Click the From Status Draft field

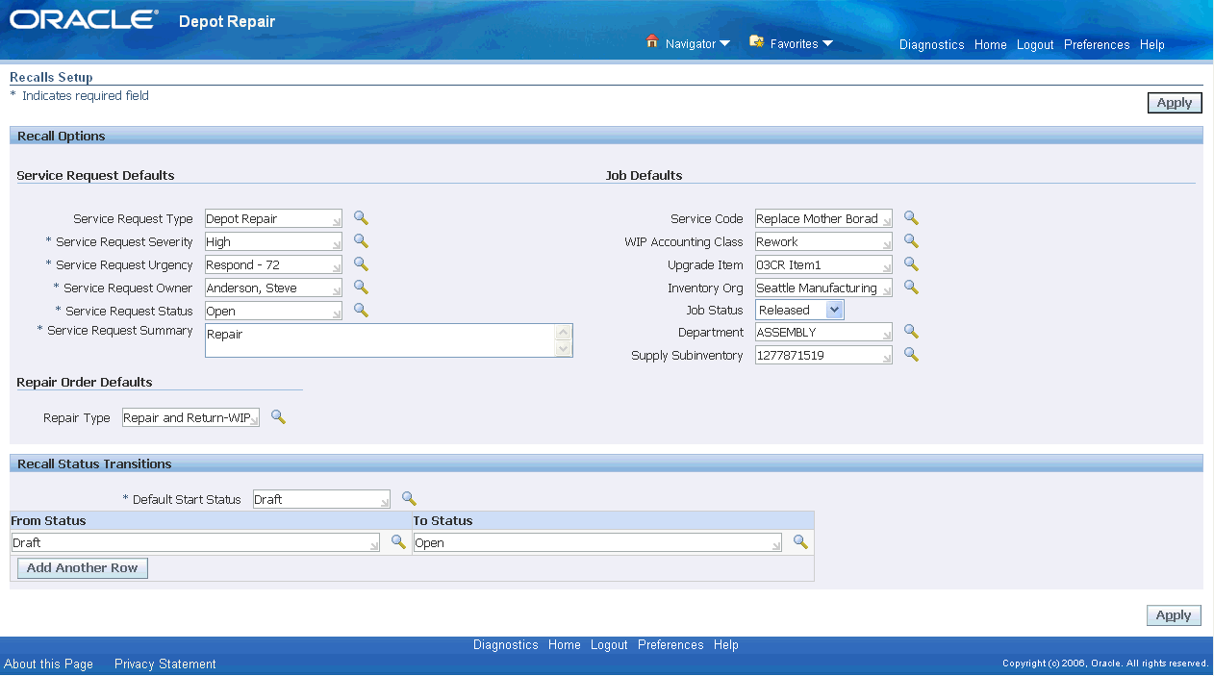pos(195,543)
